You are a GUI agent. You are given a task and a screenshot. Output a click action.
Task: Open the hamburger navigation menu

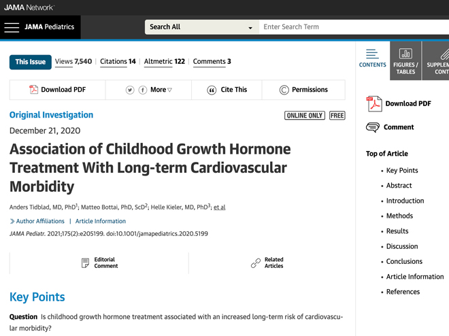[12, 27]
